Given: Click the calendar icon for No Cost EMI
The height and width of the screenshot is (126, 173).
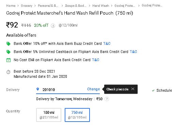Looking at the screenshot, I should (9, 60).
